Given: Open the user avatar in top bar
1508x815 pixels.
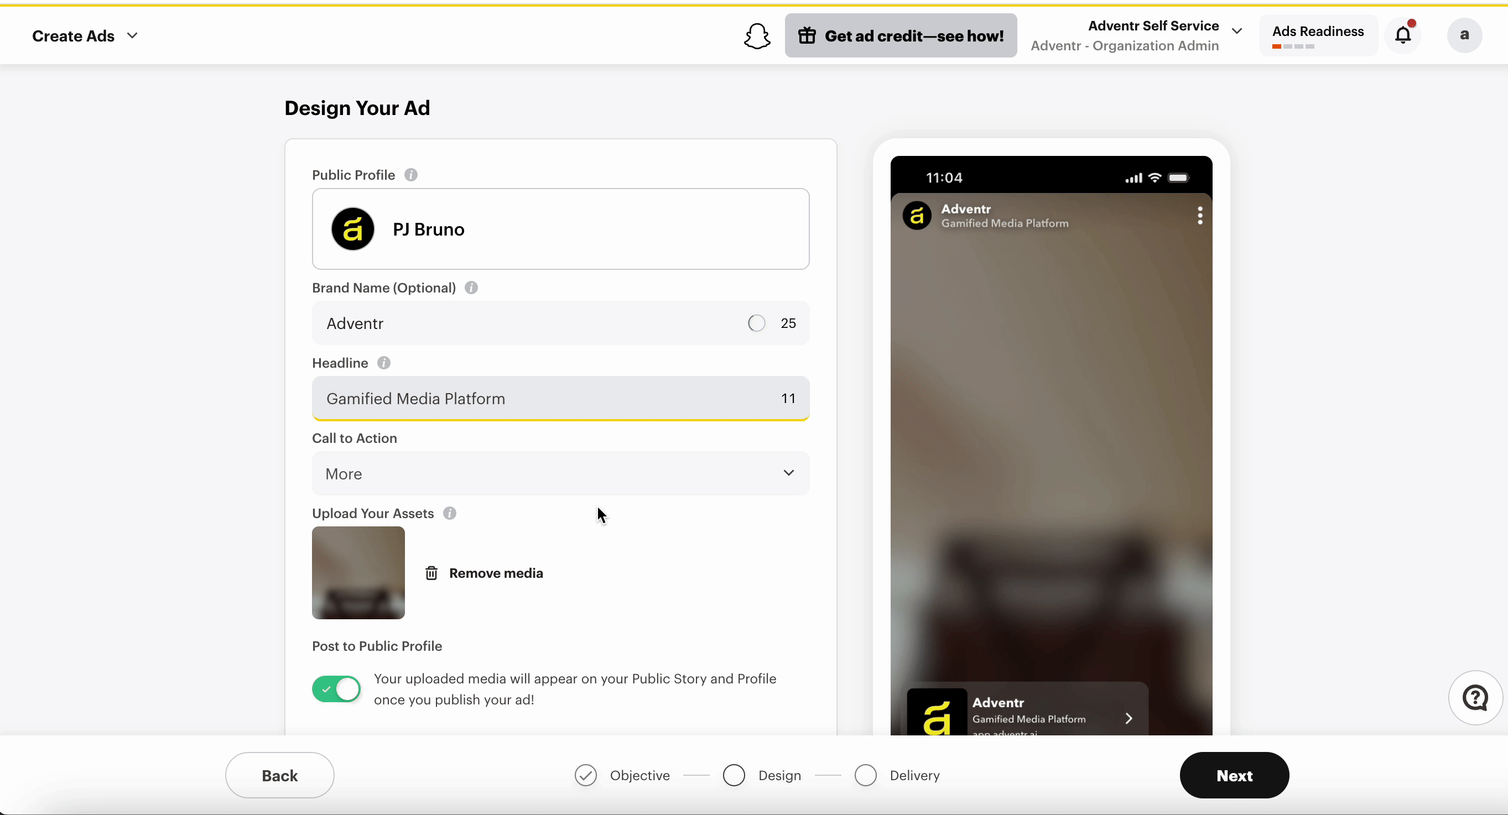Looking at the screenshot, I should point(1464,35).
